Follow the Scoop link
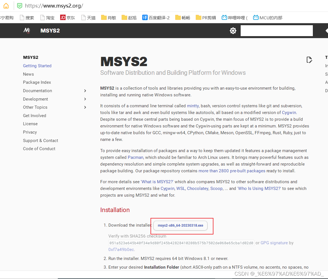Viewport: 328px width, 279px height. [x=217, y=189]
